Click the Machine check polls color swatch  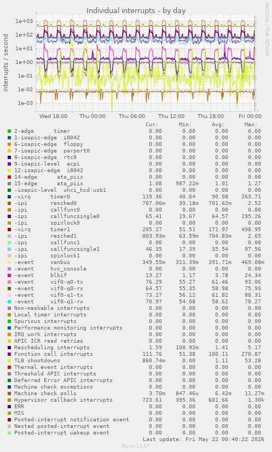(x=9, y=394)
